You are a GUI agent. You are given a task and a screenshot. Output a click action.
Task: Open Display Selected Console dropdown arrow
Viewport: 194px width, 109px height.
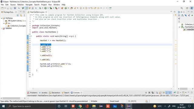(180, 93)
